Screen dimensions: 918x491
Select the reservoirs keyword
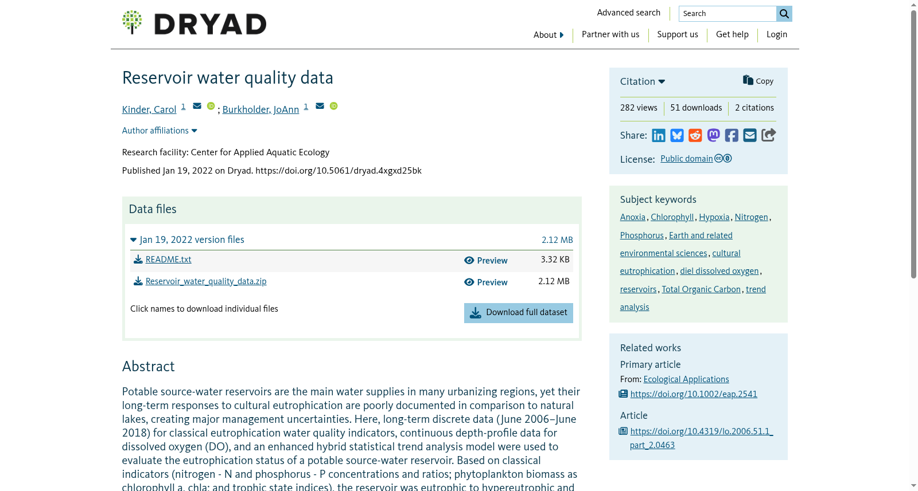[638, 289]
